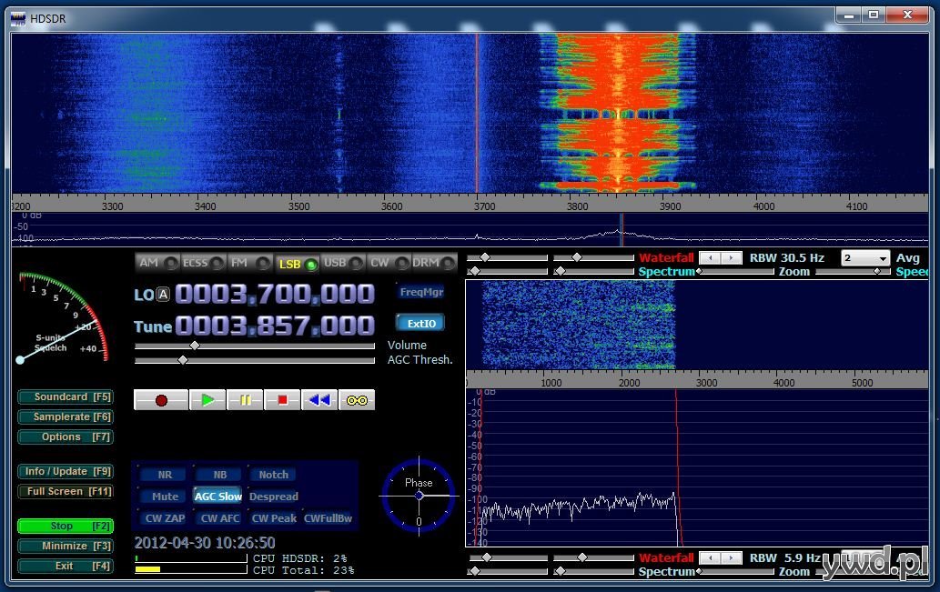The height and width of the screenshot is (592, 940).
Task: Click upper RBW right arrow button
Action: pos(731,258)
